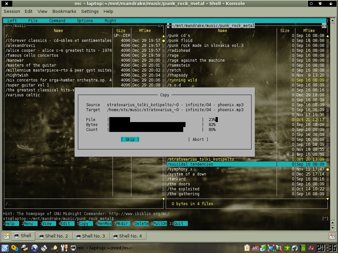
Task: Click the 8Delete function key
Action: point(140,223)
